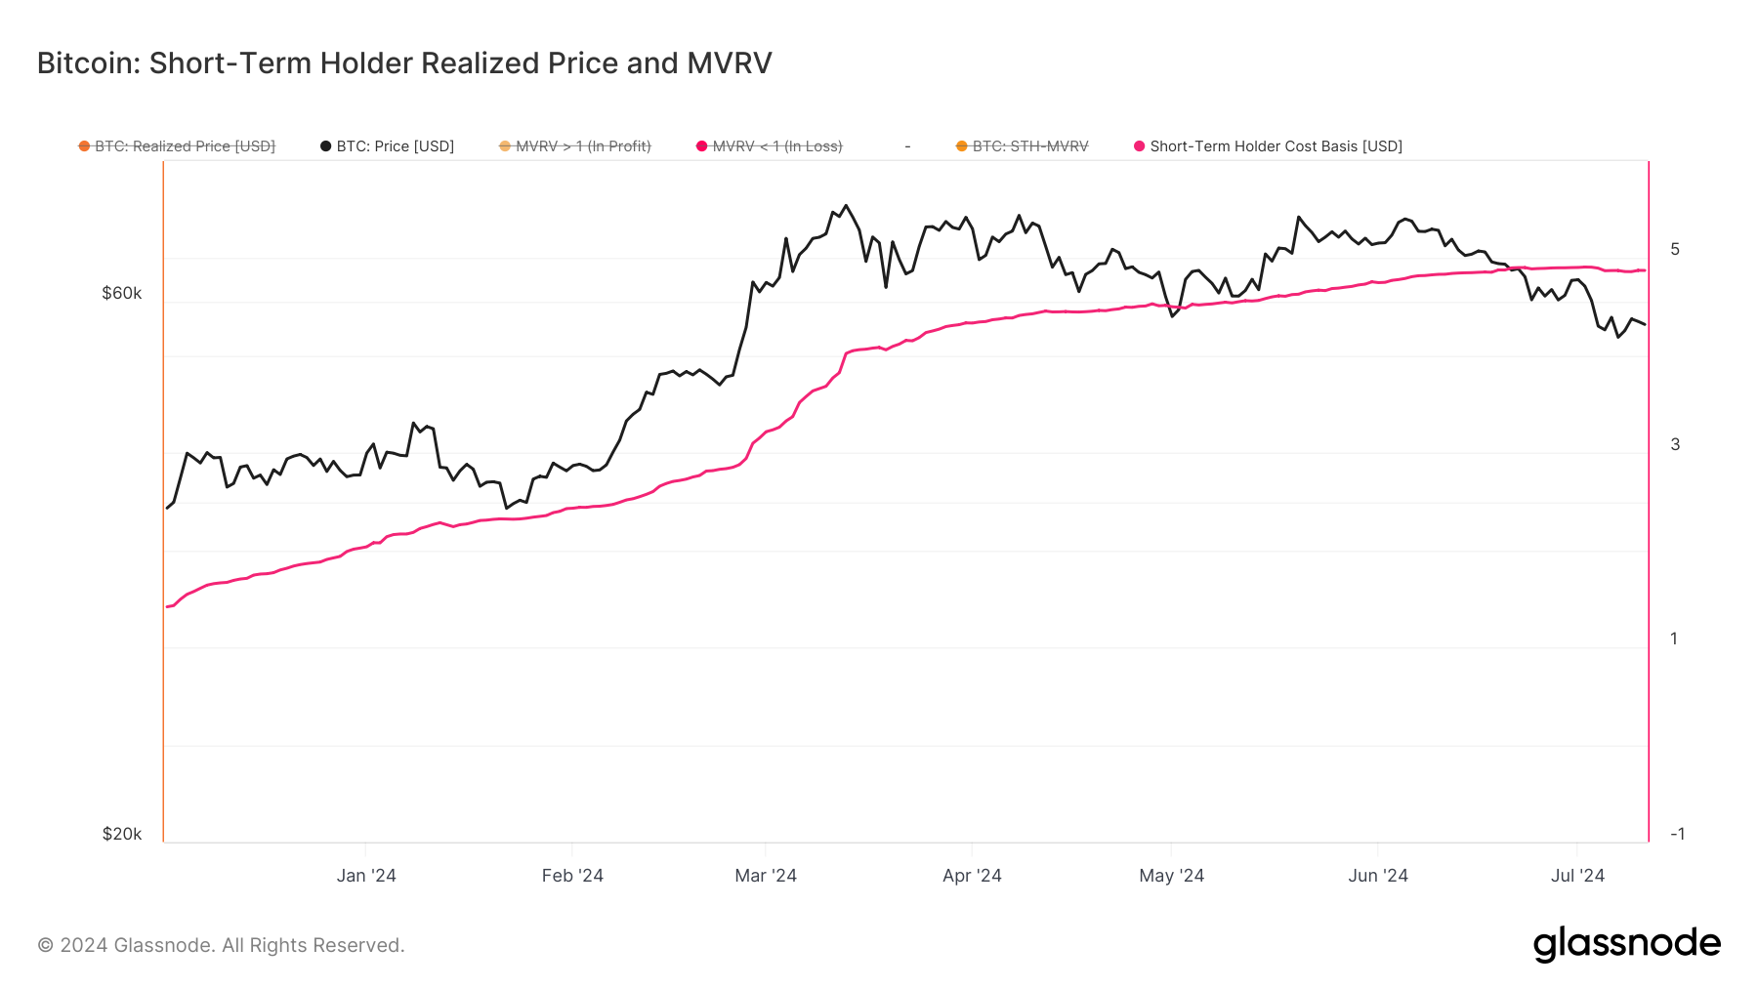The image size is (1758, 989).
Task: Toggle MVRV > 1 (In Profit) legend entry
Action: tap(575, 146)
